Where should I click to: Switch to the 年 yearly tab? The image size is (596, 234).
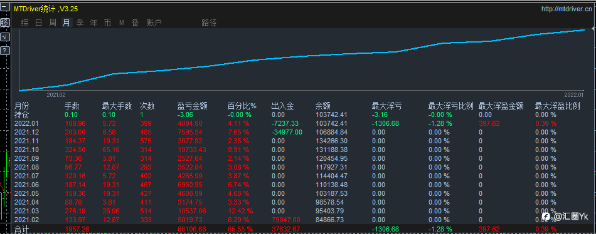point(94,23)
